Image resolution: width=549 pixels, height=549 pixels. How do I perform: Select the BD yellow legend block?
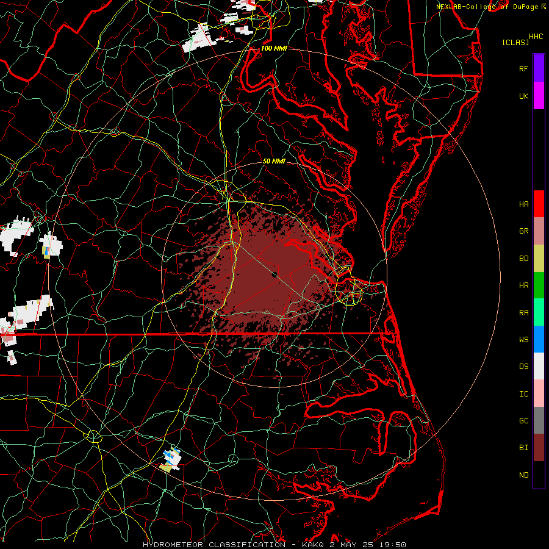pos(539,259)
